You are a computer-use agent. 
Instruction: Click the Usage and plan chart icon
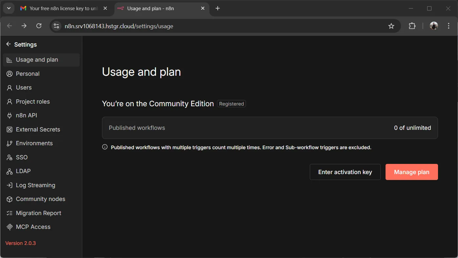pyautogui.click(x=10, y=60)
